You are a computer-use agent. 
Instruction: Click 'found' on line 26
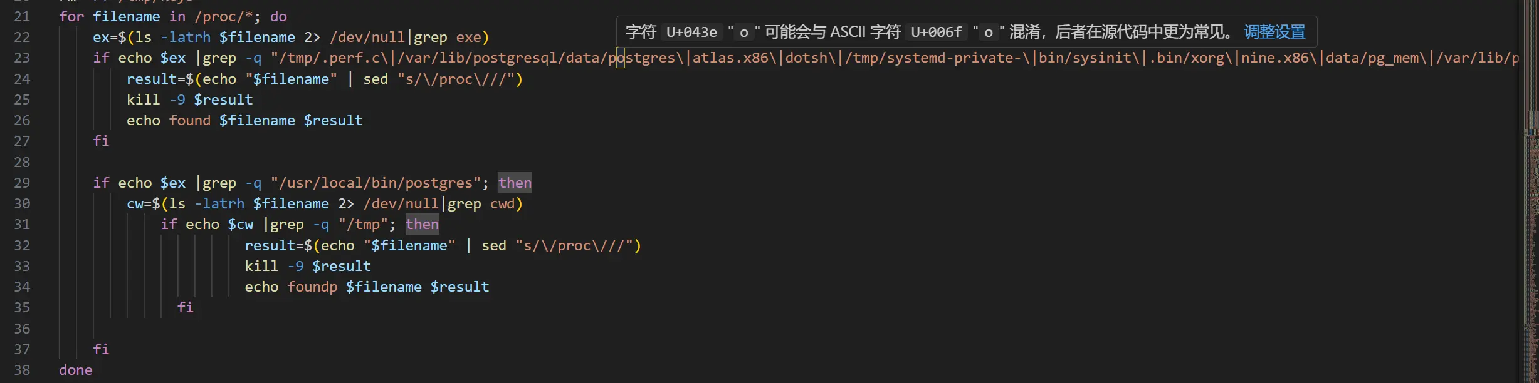pos(190,120)
